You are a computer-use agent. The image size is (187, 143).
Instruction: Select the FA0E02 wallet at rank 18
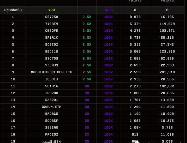coord(52,135)
